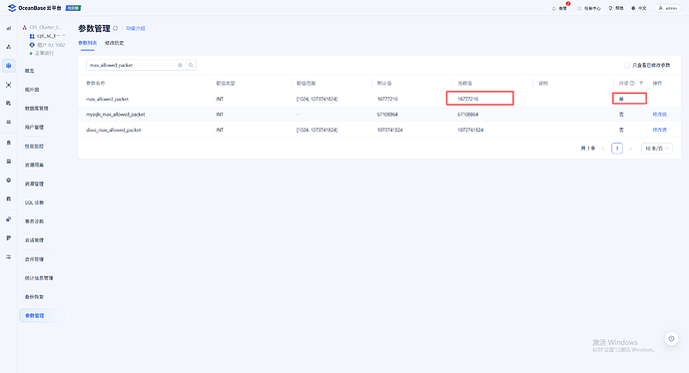Open 备份恢复 in the tenant menu

tap(34, 297)
